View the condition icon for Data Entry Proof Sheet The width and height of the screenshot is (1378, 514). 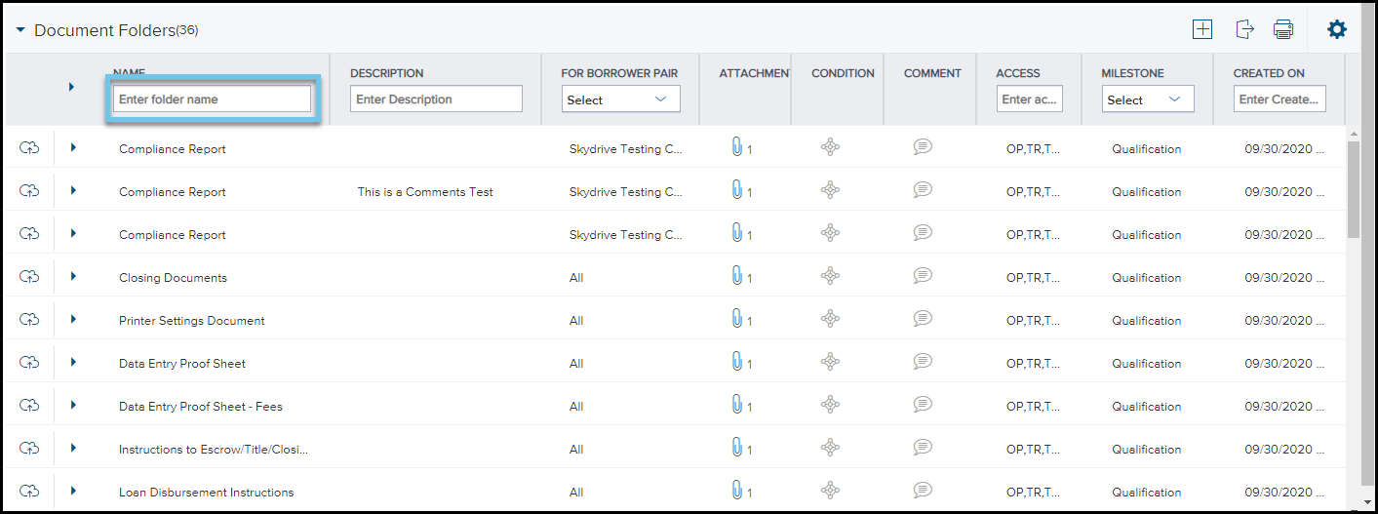click(x=830, y=362)
